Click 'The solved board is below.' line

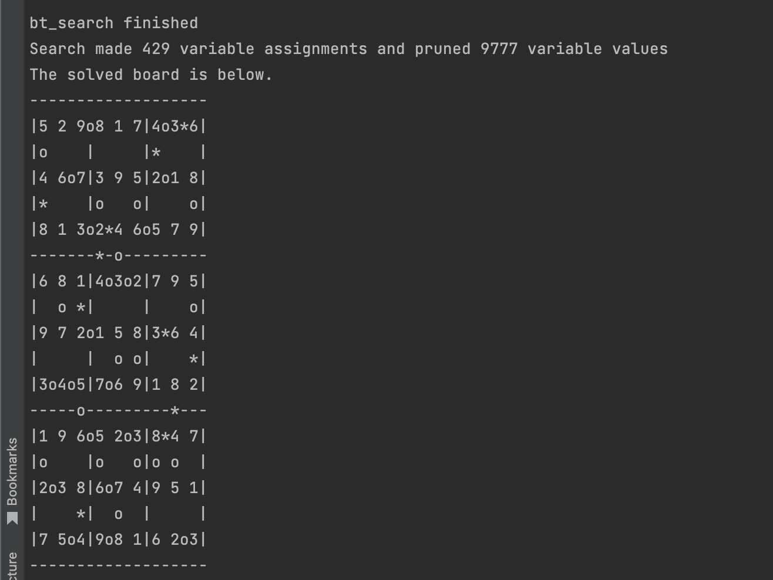tap(151, 75)
